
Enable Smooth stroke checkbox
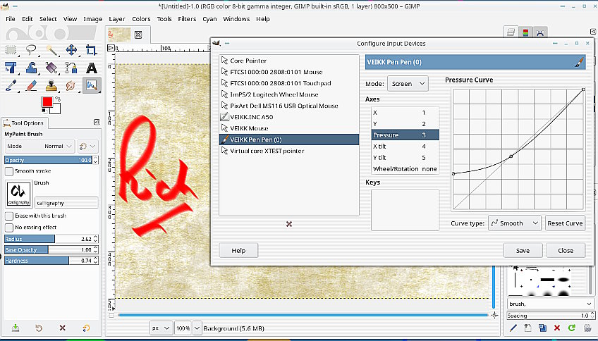tap(8, 171)
